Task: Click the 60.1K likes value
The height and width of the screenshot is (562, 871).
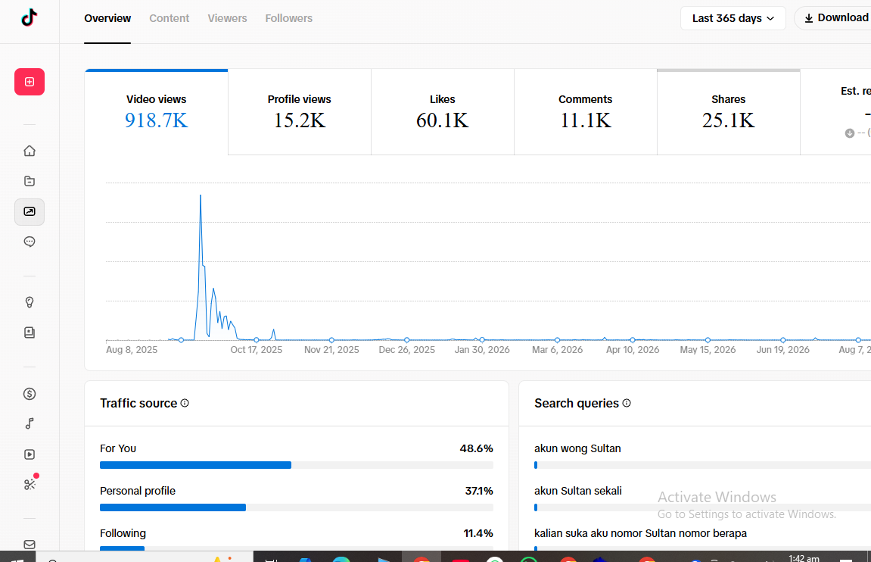Action: 442,120
